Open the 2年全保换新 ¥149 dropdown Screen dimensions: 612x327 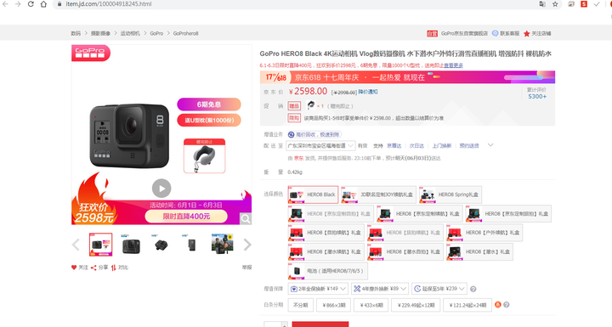coord(318,289)
